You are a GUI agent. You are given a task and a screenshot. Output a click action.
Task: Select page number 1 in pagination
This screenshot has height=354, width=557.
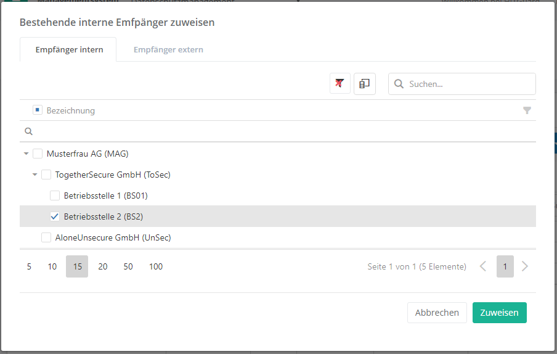(505, 266)
